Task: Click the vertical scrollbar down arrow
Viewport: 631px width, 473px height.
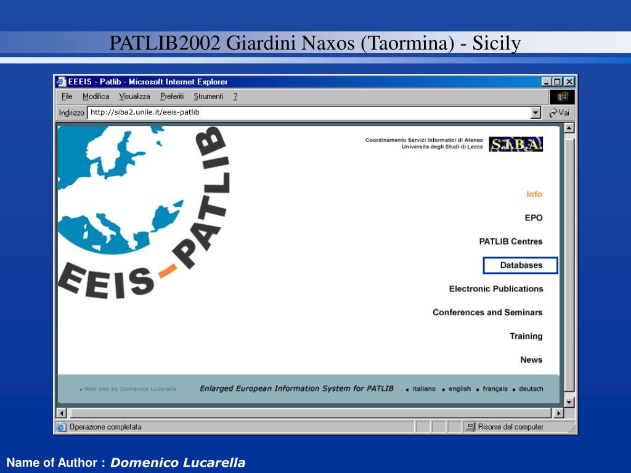Action: pyautogui.click(x=569, y=402)
